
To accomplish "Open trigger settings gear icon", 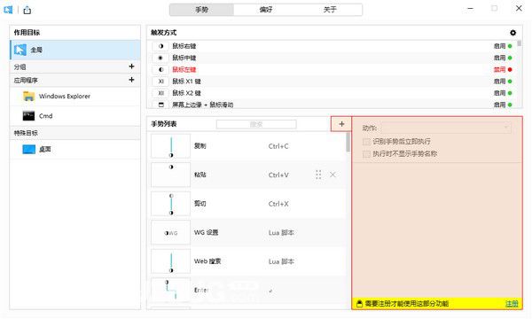I will [512, 33].
